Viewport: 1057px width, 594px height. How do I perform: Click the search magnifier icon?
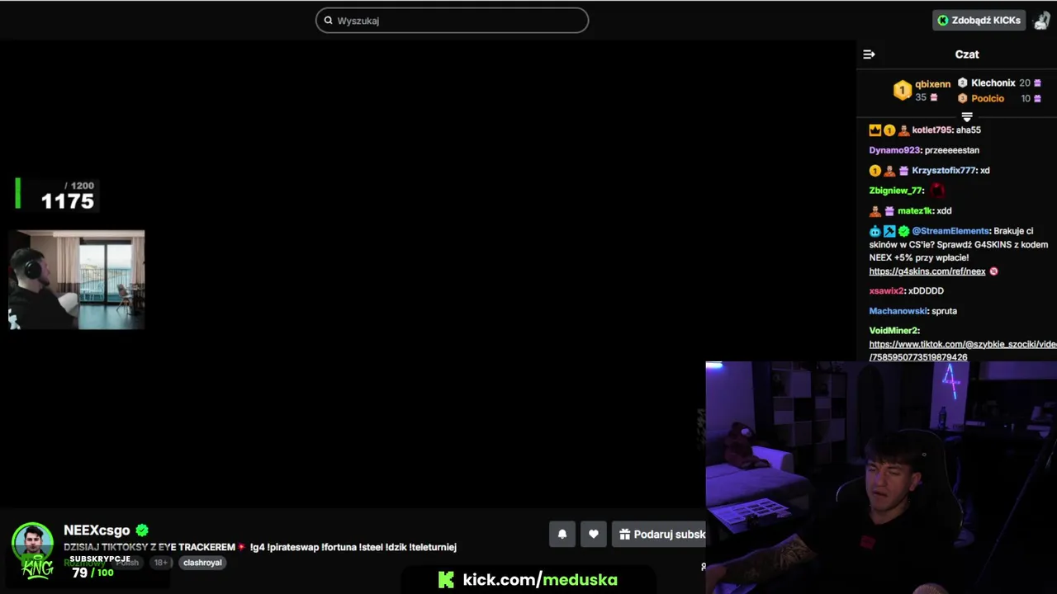point(328,21)
